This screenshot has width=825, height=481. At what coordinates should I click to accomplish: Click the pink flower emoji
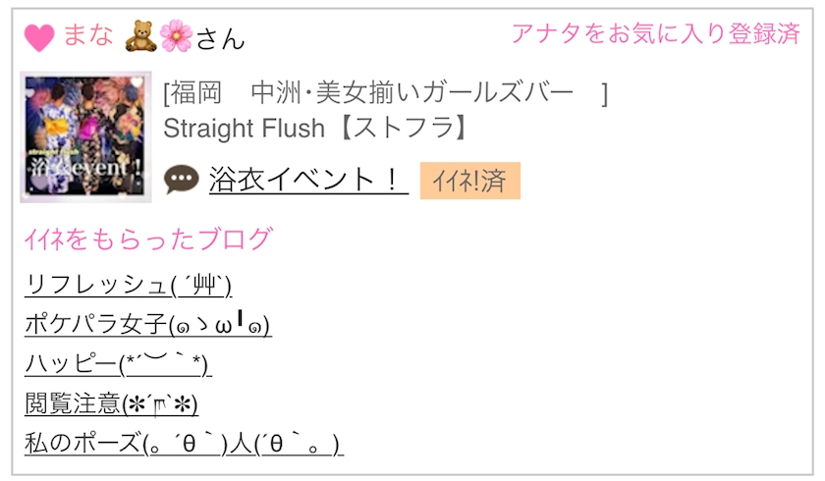[175, 36]
